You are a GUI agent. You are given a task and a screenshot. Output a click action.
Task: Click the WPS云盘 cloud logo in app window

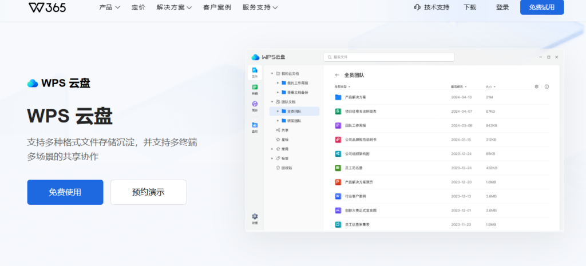[x=255, y=57]
